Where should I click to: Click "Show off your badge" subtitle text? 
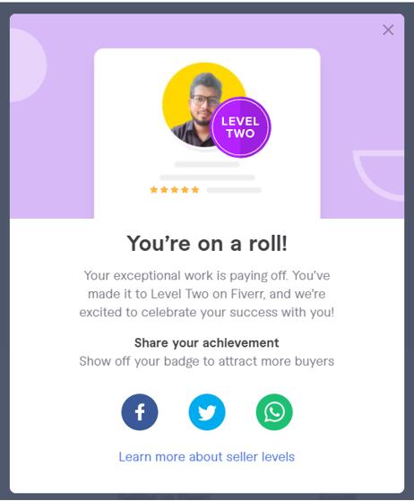tap(207, 361)
